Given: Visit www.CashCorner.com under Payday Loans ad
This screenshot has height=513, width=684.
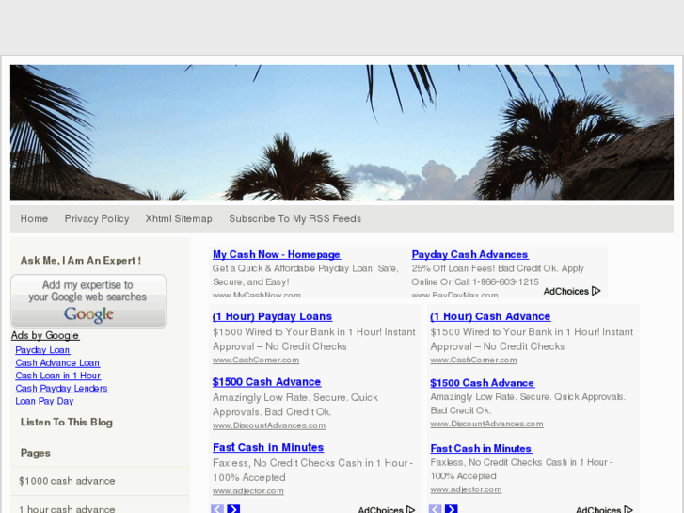Looking at the screenshot, I should pyautogui.click(x=256, y=360).
